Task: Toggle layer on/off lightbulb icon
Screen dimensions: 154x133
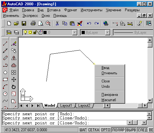Action: point(25,32)
